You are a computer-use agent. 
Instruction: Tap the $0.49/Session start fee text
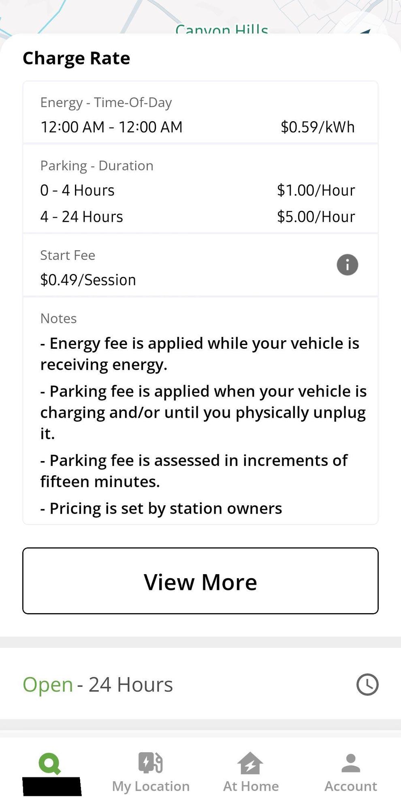coord(88,280)
